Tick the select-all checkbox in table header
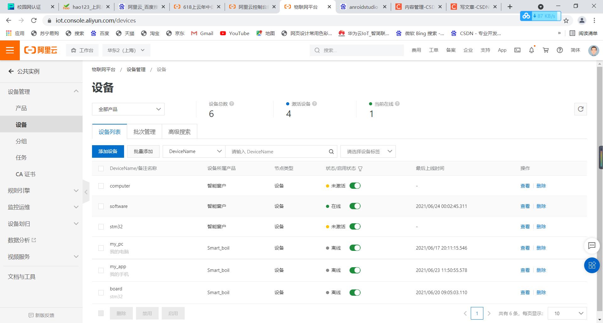The width and height of the screenshot is (603, 323). click(x=101, y=169)
